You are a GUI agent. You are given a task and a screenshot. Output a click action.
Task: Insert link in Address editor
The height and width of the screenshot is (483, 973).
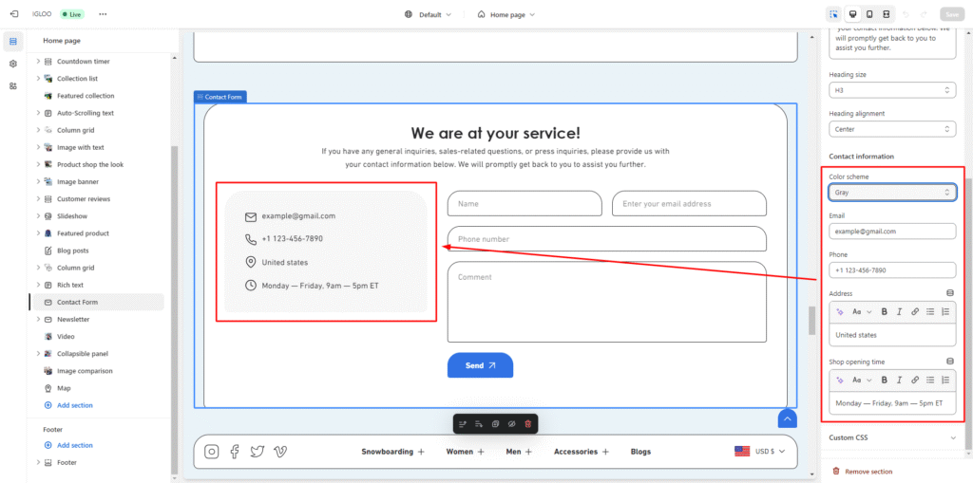pos(915,311)
